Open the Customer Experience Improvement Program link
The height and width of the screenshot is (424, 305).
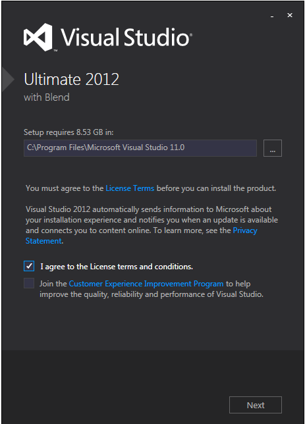146,284
